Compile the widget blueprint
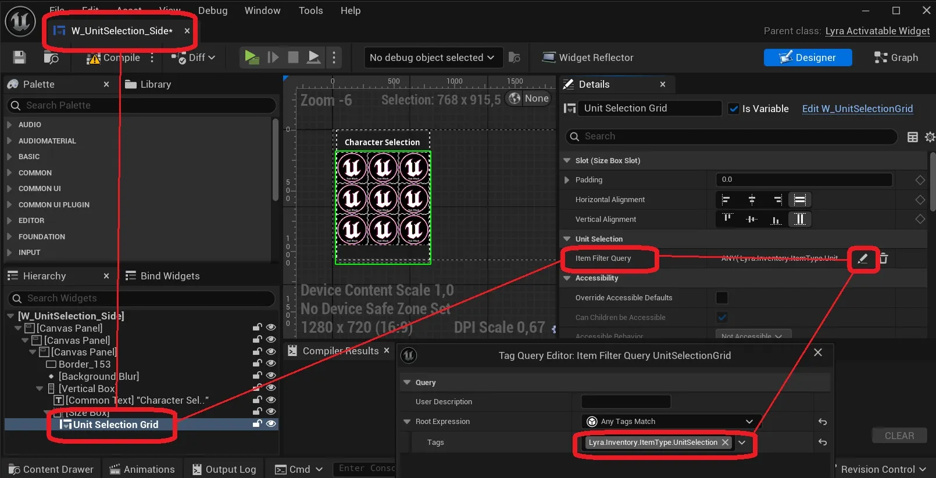 pyautogui.click(x=113, y=57)
